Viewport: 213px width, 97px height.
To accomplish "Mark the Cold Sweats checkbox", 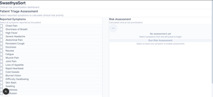I will pos(1,72).
